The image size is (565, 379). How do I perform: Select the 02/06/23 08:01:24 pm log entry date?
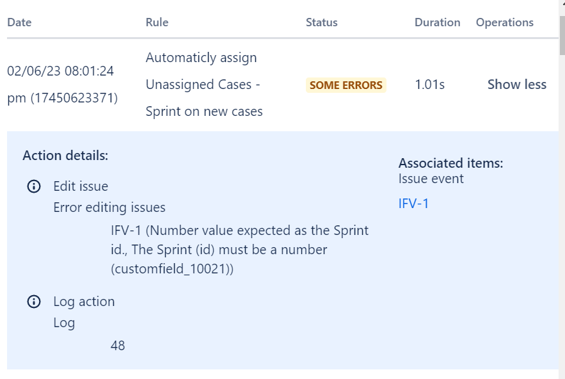pos(62,85)
